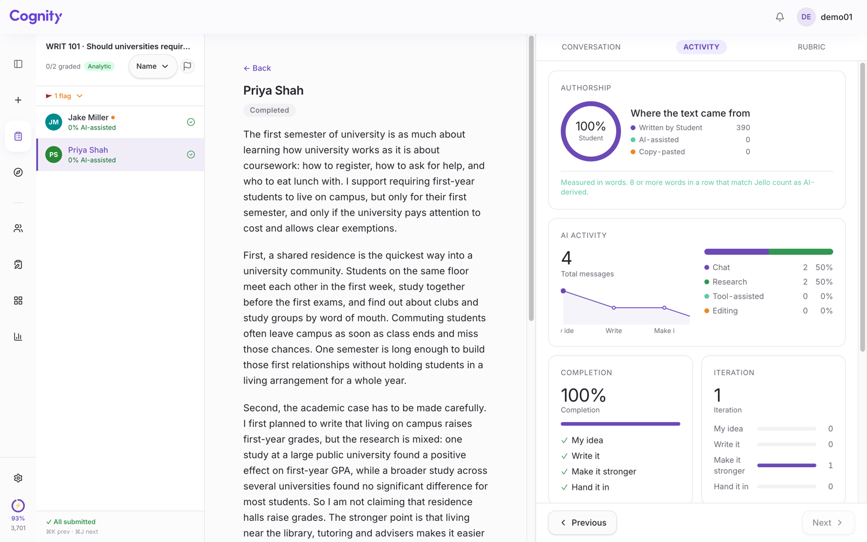Image resolution: width=867 pixels, height=542 pixels.
Task: Click the flag filter icon button
Action: click(x=187, y=66)
